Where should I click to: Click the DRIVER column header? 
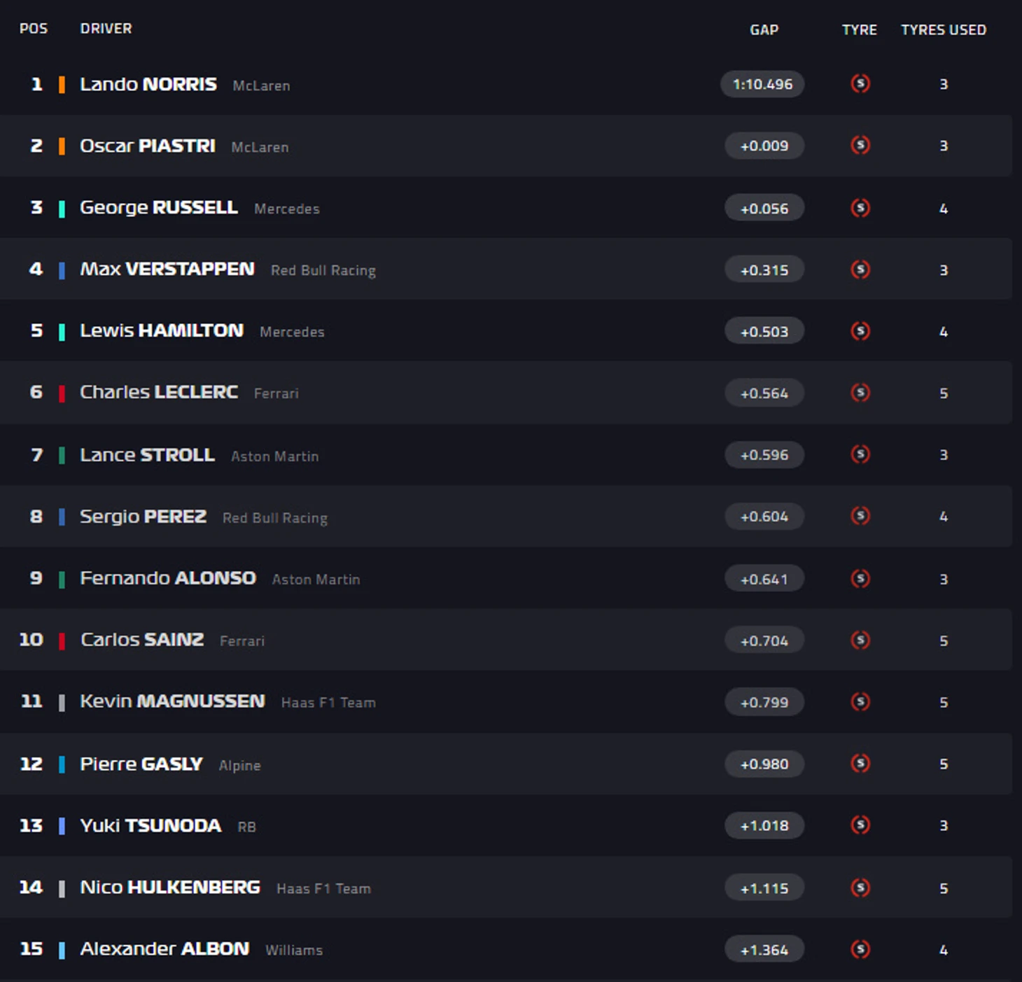click(x=106, y=29)
